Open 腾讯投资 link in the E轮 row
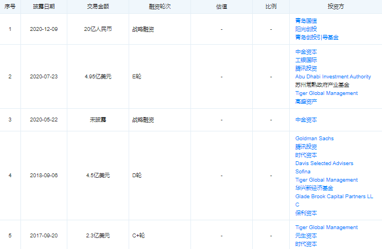This screenshot has width=382, height=249. coord(306,68)
